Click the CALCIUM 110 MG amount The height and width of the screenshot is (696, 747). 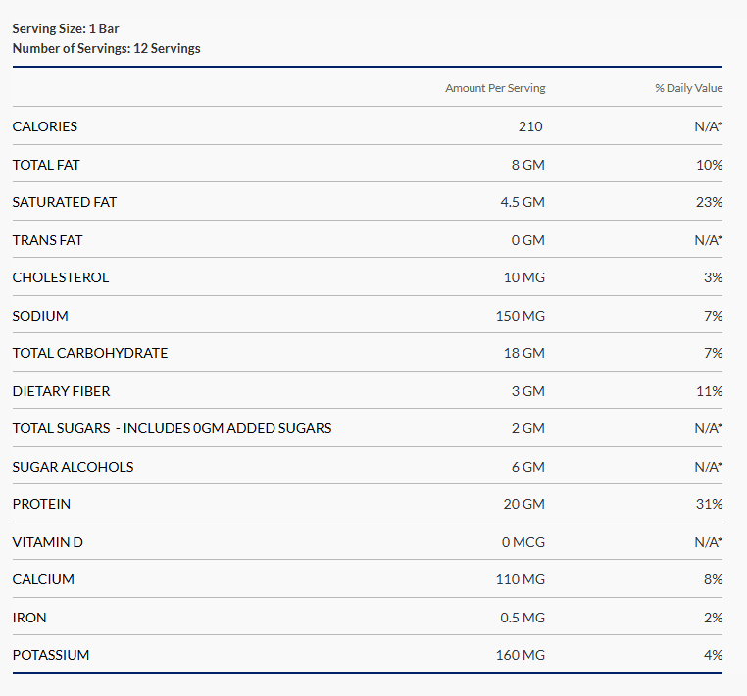(x=520, y=579)
